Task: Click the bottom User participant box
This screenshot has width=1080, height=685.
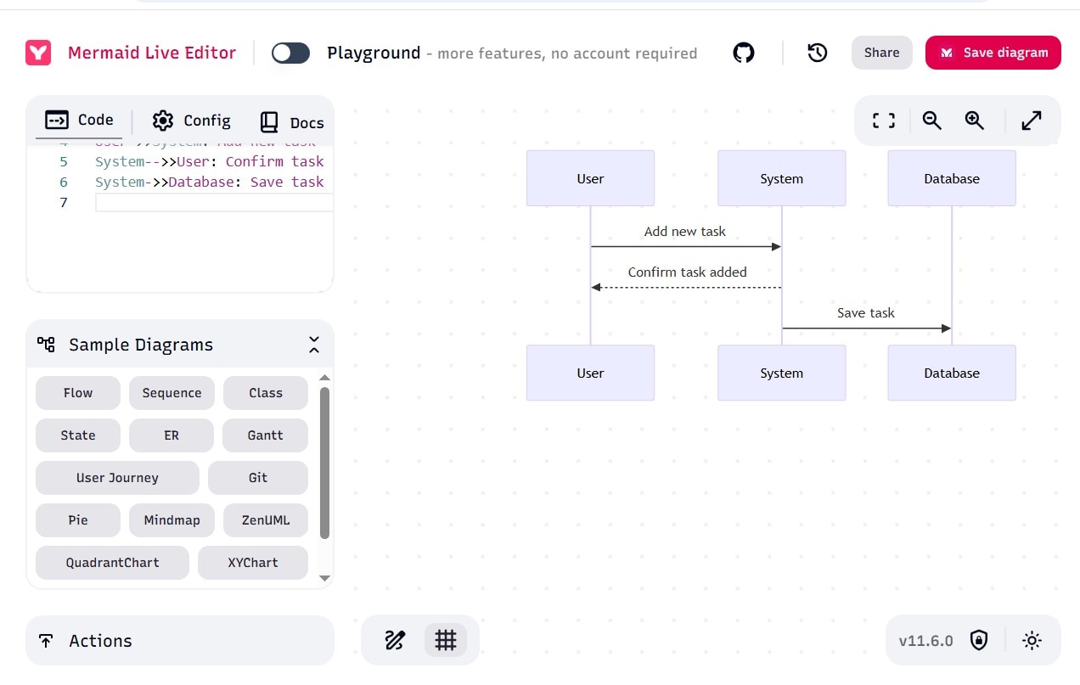Action: [590, 373]
